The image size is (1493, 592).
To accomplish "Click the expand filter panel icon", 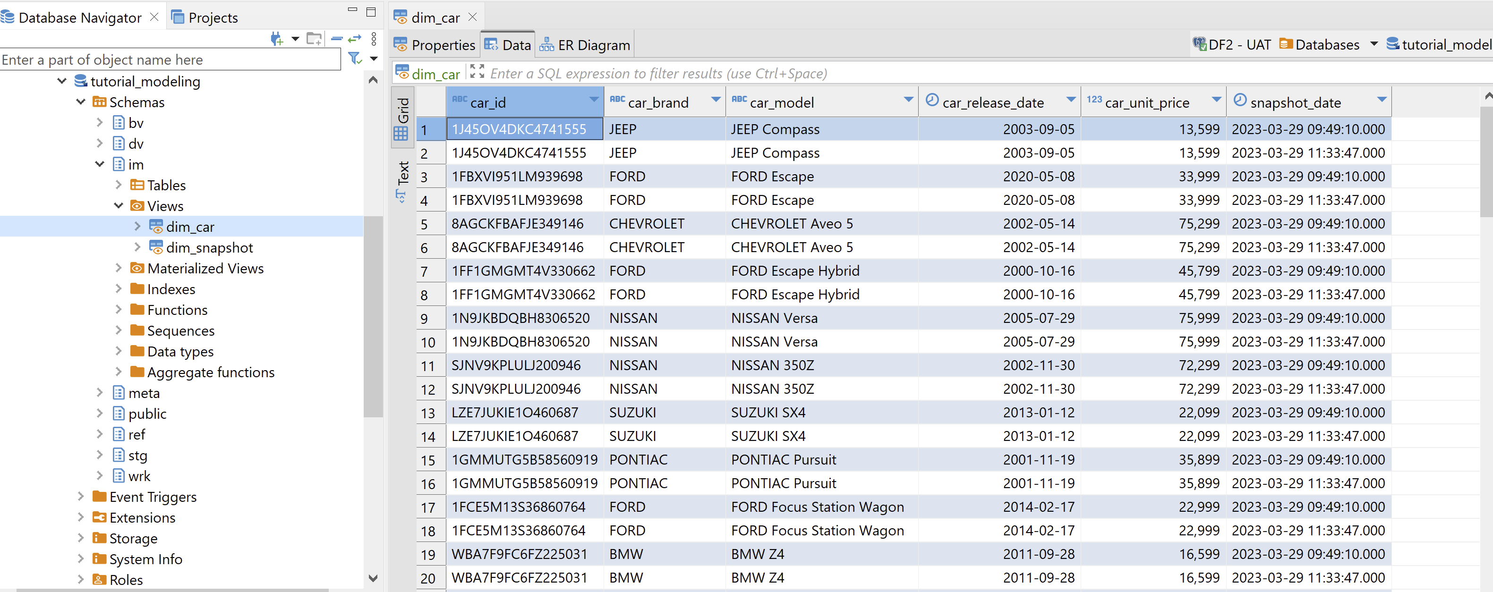I will pyautogui.click(x=477, y=72).
